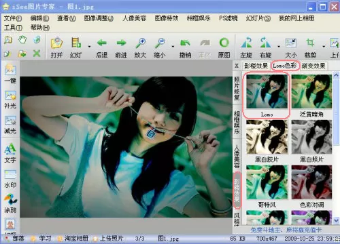This screenshot has height=244, width=340.
Task: Expand dropdown arrow beside 幻灯
Action: click(x=89, y=47)
